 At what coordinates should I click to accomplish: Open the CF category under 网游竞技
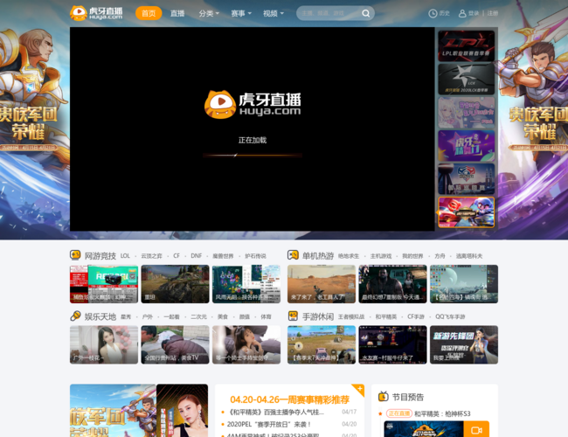pos(177,256)
